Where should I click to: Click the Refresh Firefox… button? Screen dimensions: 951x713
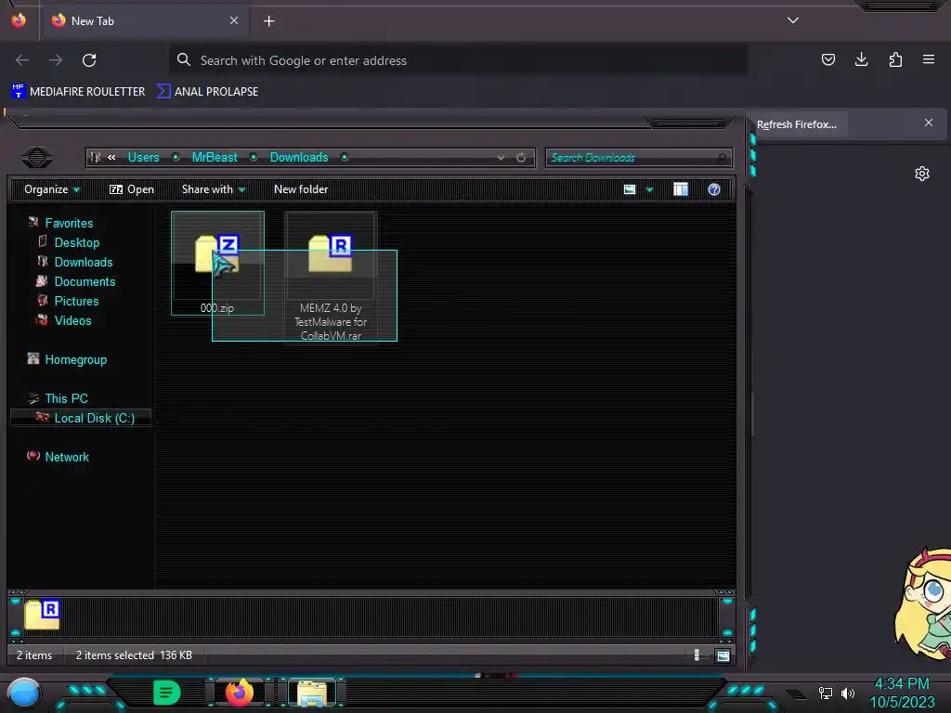pyautogui.click(x=796, y=124)
